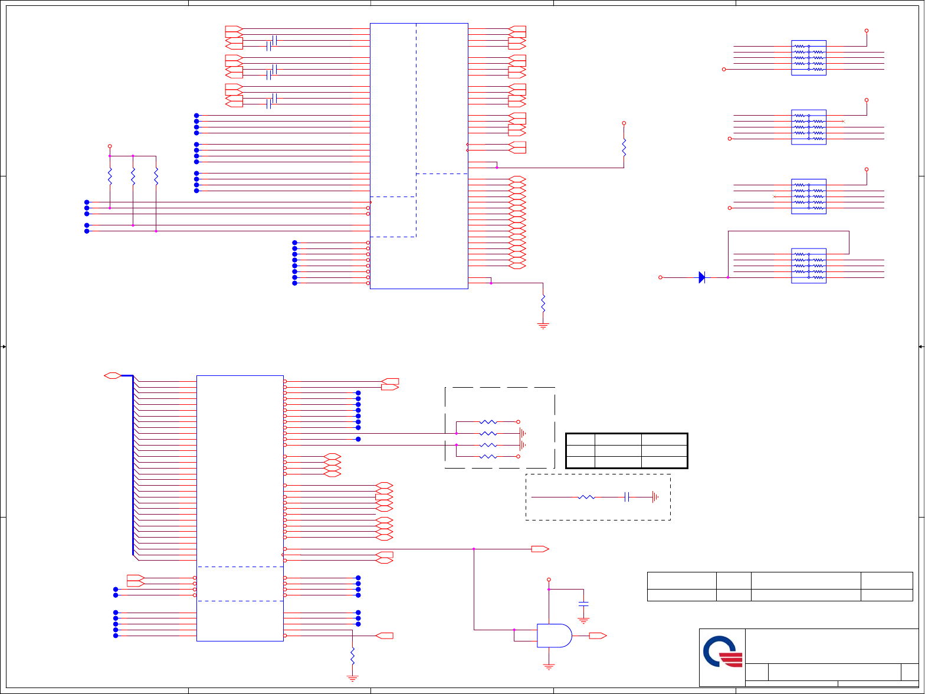Select the pull-down resistor under upper IC

[x=543, y=304]
